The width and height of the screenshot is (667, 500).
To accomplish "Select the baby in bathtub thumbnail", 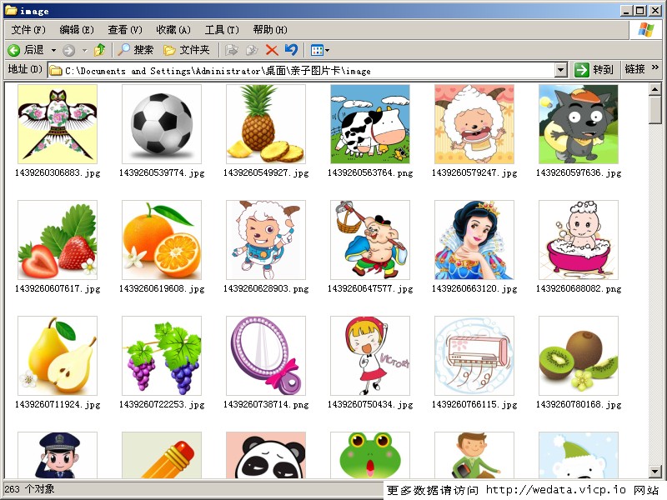I will pyautogui.click(x=579, y=240).
